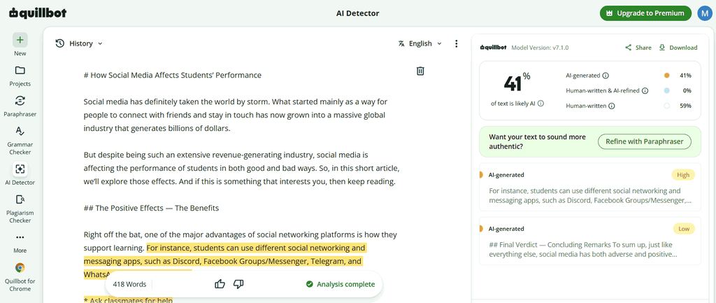This screenshot has height=303, width=716.
Task: Click Upgrade to Premium button
Action: [645, 13]
